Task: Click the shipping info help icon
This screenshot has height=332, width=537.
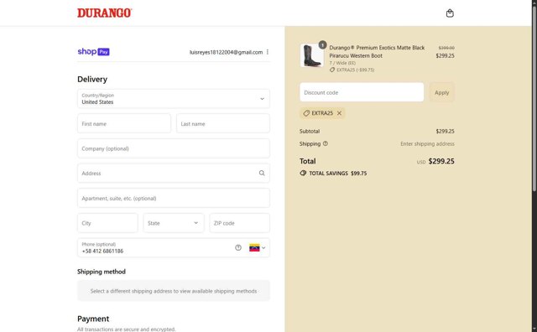Action: (326, 143)
